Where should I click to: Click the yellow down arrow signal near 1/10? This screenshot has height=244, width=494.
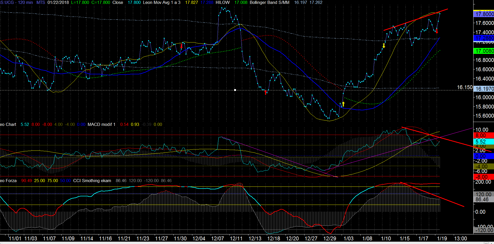coord(384,46)
